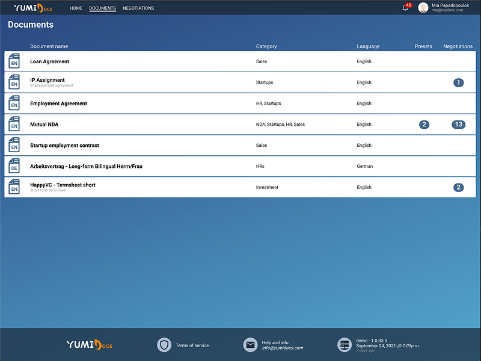Click the Loan Agreement EN document icon

pos(14,61)
